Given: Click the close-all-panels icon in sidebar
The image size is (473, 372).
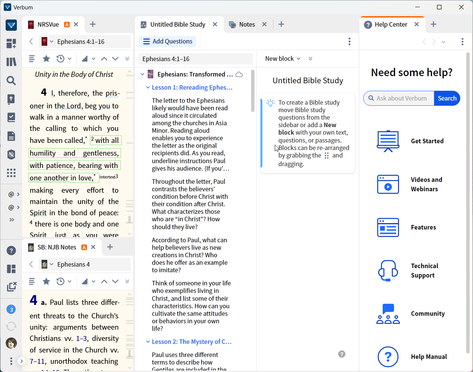Looking at the screenshot, I should (12, 287).
